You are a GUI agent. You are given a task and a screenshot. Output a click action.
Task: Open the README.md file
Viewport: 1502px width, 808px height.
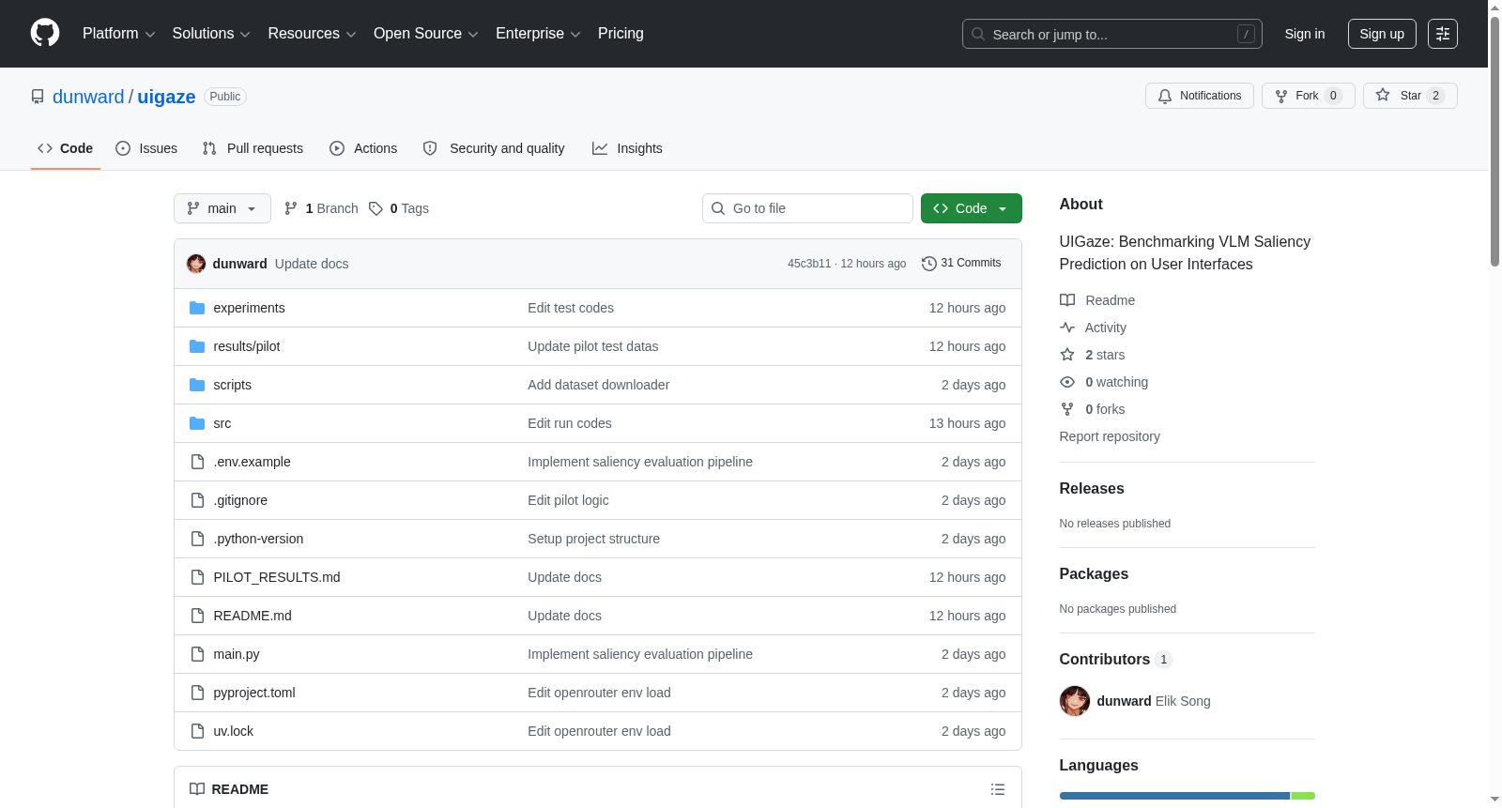point(253,616)
